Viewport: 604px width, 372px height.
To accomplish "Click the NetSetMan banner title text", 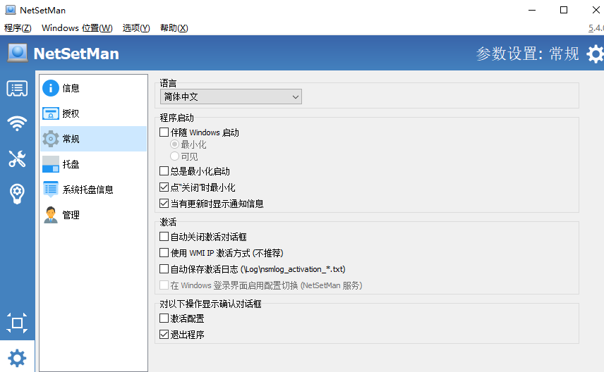I will coord(76,54).
